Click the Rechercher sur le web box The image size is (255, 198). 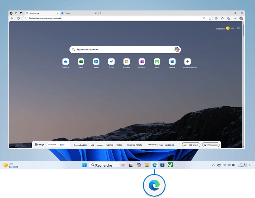tap(125, 49)
